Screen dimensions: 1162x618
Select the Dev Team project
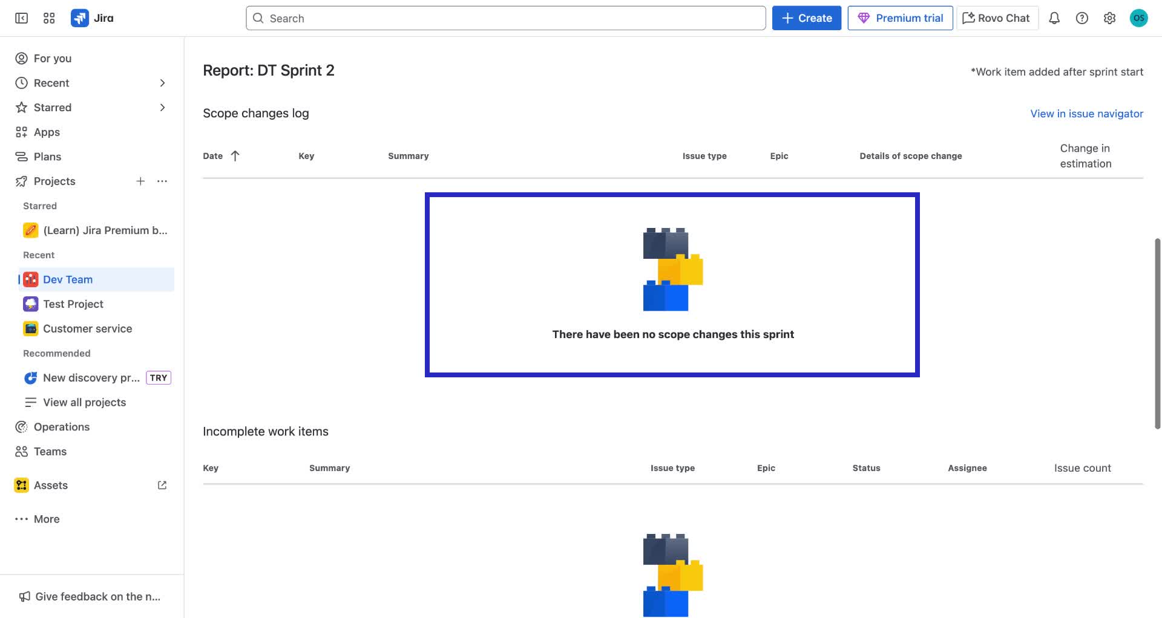tap(68, 279)
